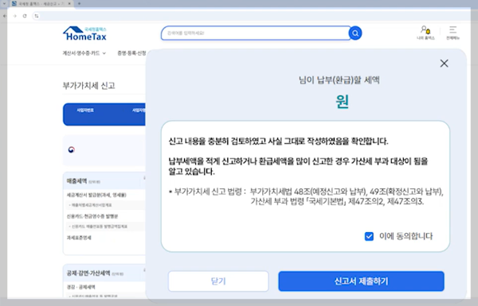Open a new browser tab with plus button
This screenshot has width=478, height=306.
tap(79, 4)
